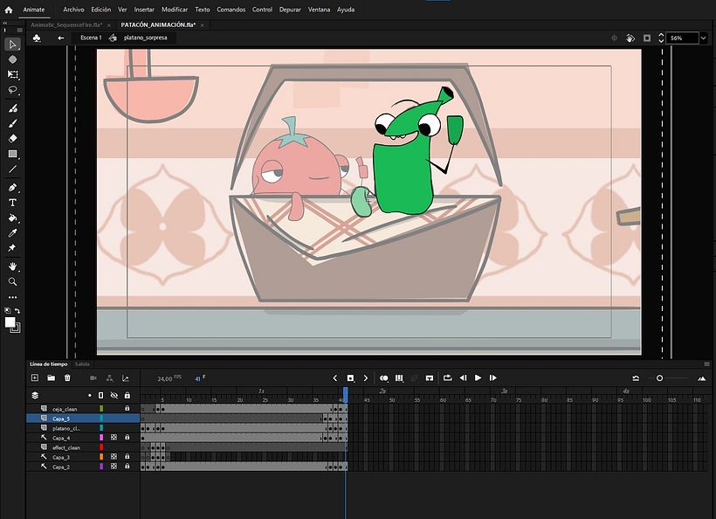Open Insert Keyframe button options
716x519 pixels.
pyautogui.click(x=350, y=378)
